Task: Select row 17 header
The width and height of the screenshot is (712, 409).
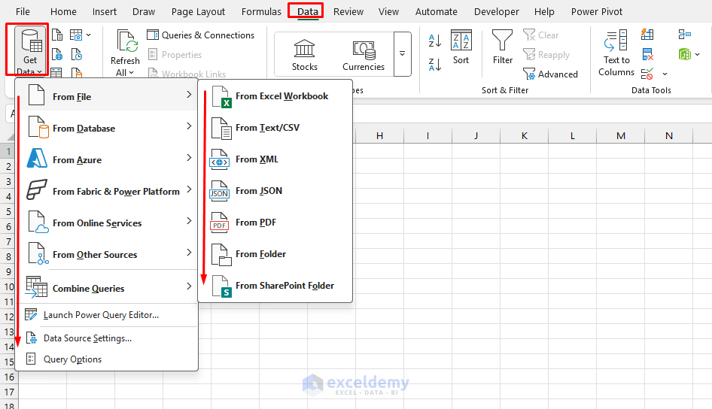Action: point(9,392)
